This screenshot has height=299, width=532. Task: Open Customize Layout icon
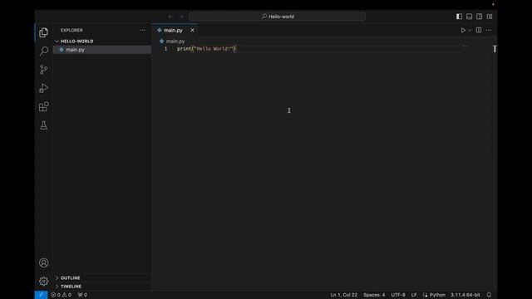(x=490, y=17)
